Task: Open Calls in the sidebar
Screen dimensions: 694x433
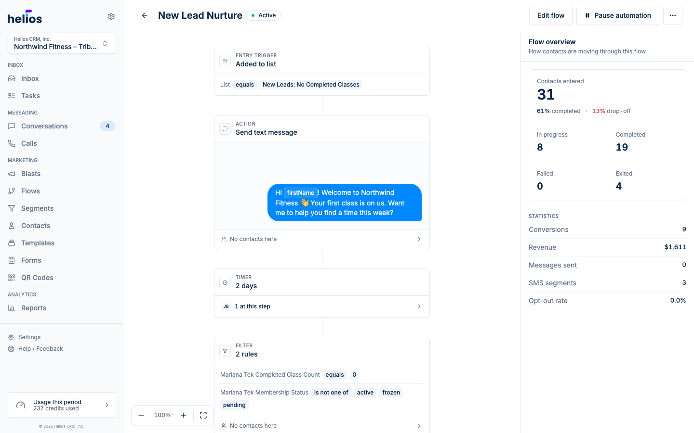Action: click(61, 143)
